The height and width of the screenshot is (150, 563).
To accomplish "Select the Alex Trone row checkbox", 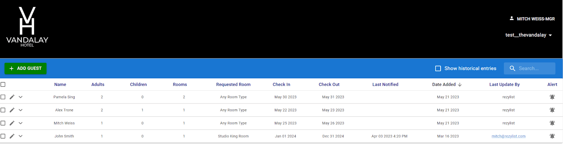I will (3, 110).
